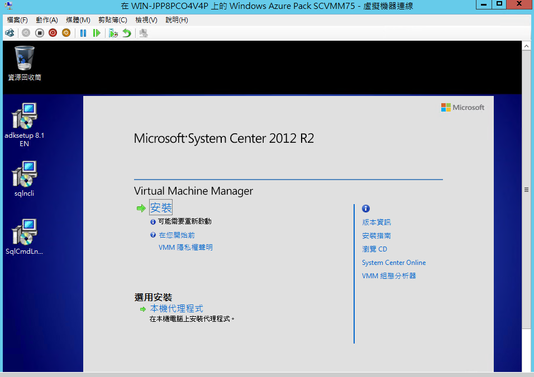Viewport: 534px width, 377px height.
Task: Click the 安裝 install link
Action: [161, 207]
